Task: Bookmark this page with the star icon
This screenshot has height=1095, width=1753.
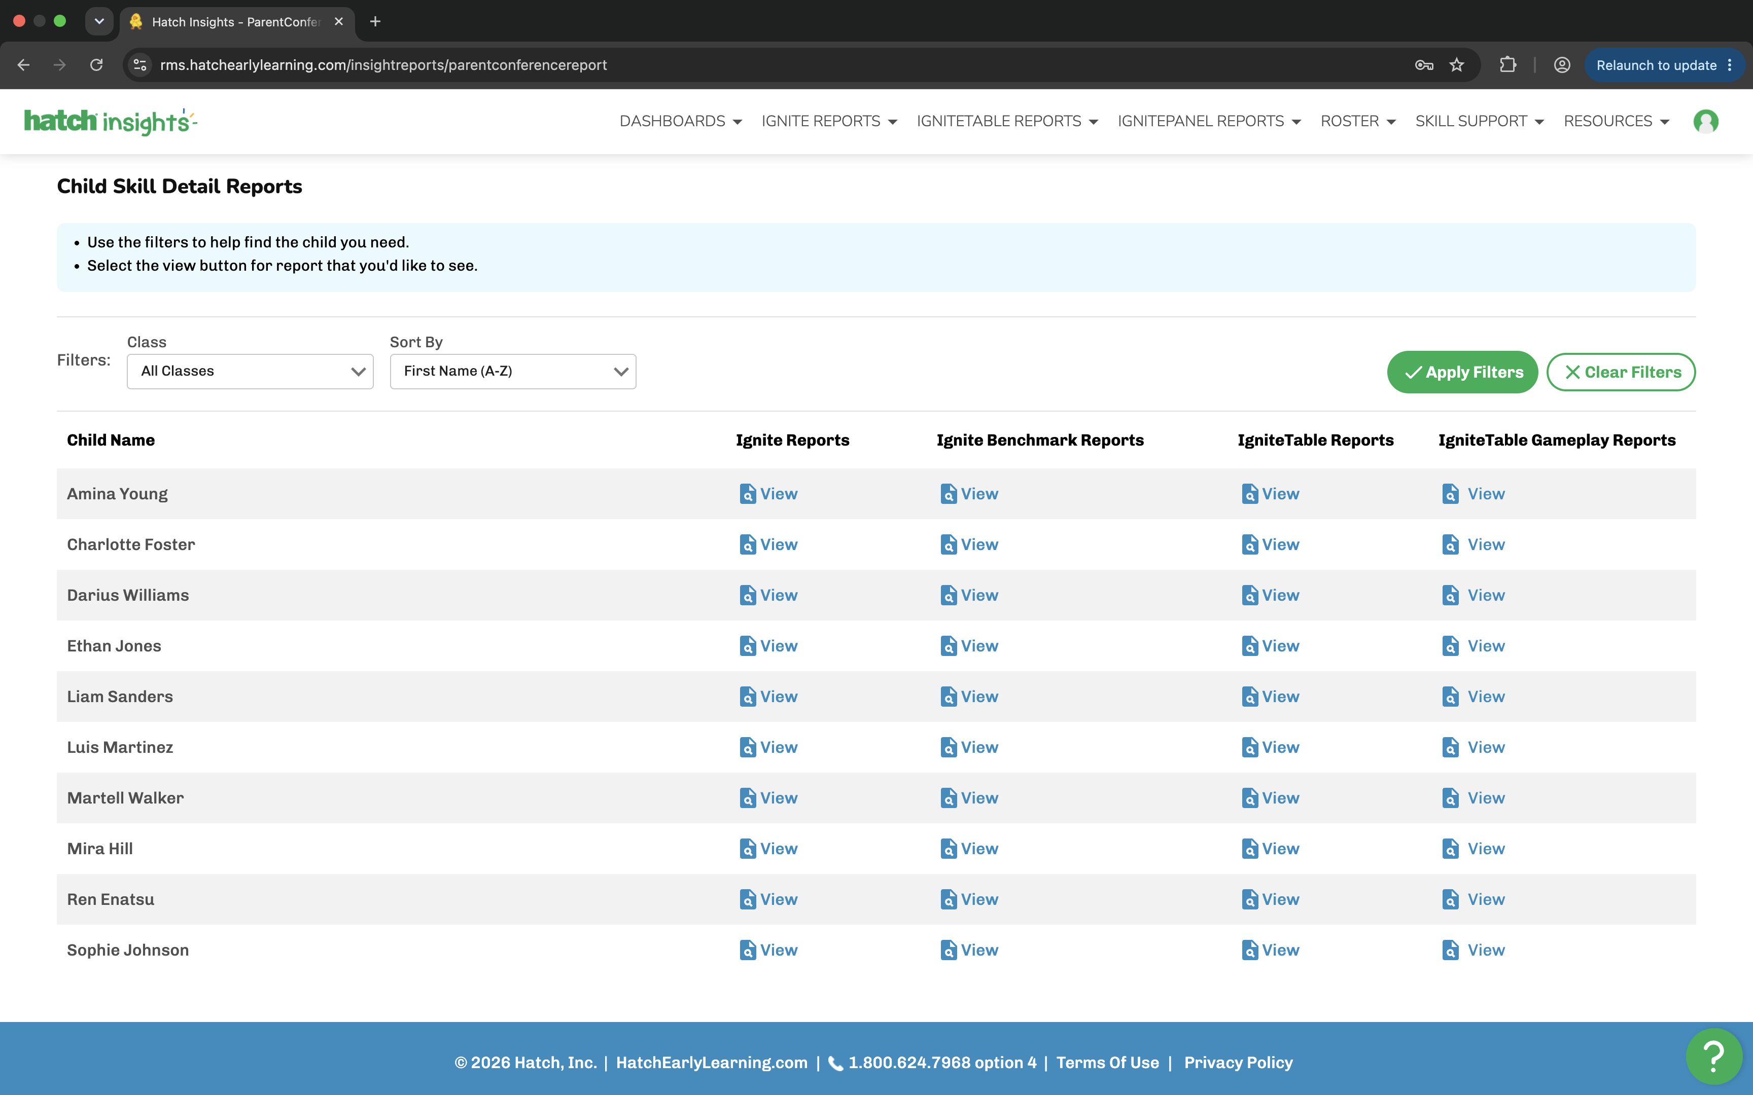Action: 1456,65
